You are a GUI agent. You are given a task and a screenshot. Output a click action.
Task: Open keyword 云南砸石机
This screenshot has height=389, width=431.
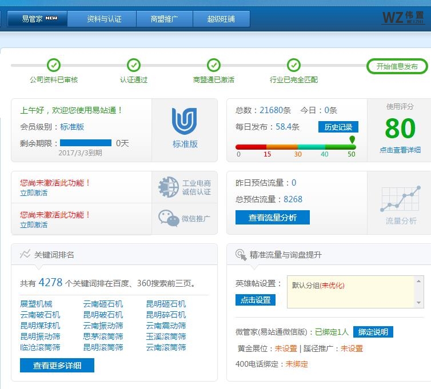(x=103, y=304)
